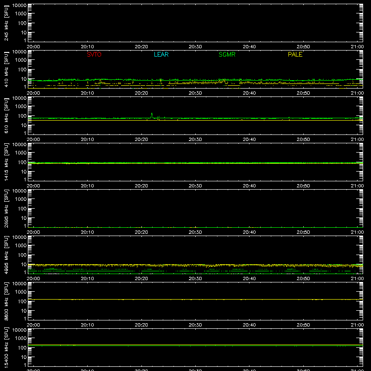Click 20:30 time label under 245 MHz plot

195,47
